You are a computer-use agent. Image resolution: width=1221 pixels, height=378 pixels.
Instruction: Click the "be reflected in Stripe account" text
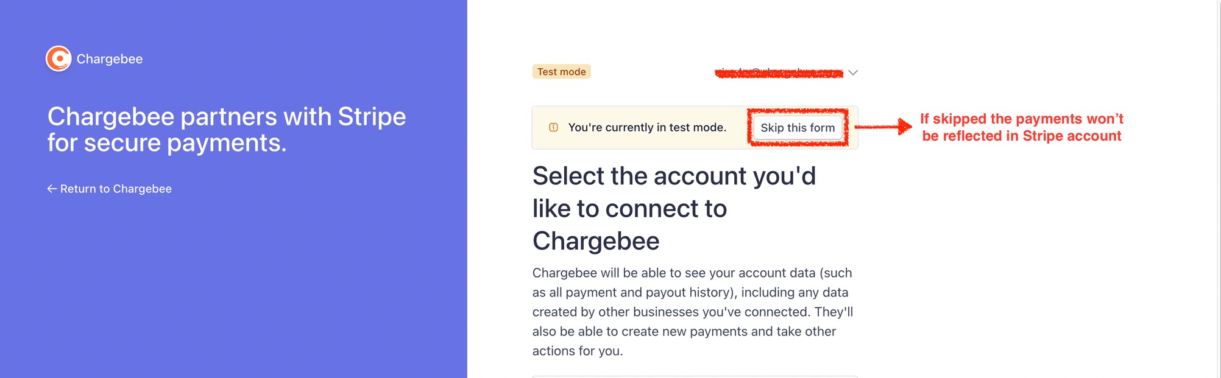pyautogui.click(x=1021, y=136)
